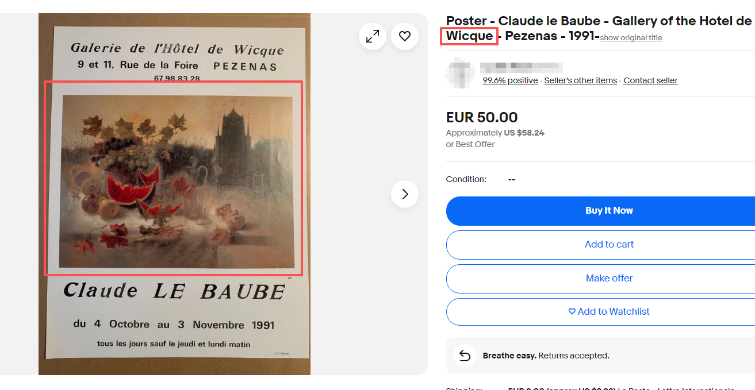
Task: Go to the next product image
Action: click(x=405, y=194)
